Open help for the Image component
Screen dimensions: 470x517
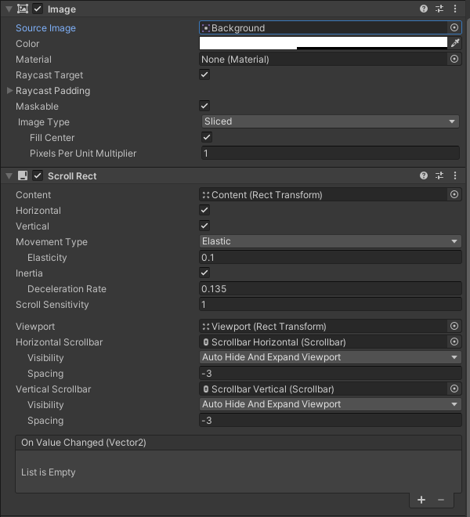[424, 9]
